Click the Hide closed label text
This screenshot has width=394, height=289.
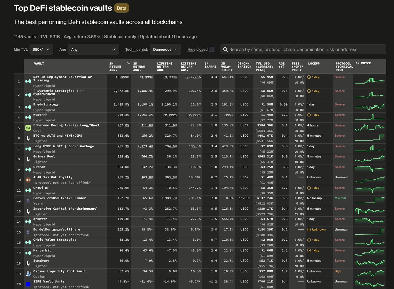pos(198,49)
